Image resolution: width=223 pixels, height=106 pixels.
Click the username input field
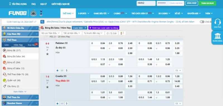pos(146,3)
